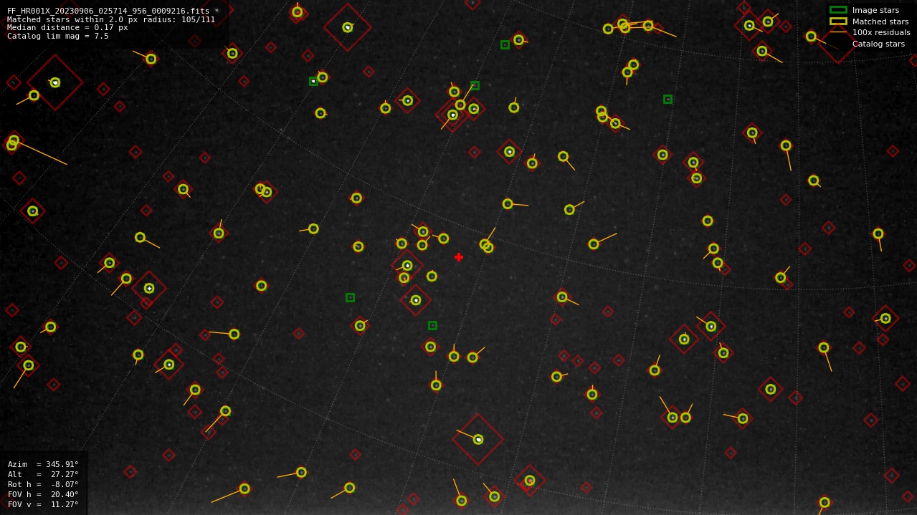The width and height of the screenshot is (917, 515).
Task: Click the 'FOV h = 20.40°' readout
Action: coord(43,494)
